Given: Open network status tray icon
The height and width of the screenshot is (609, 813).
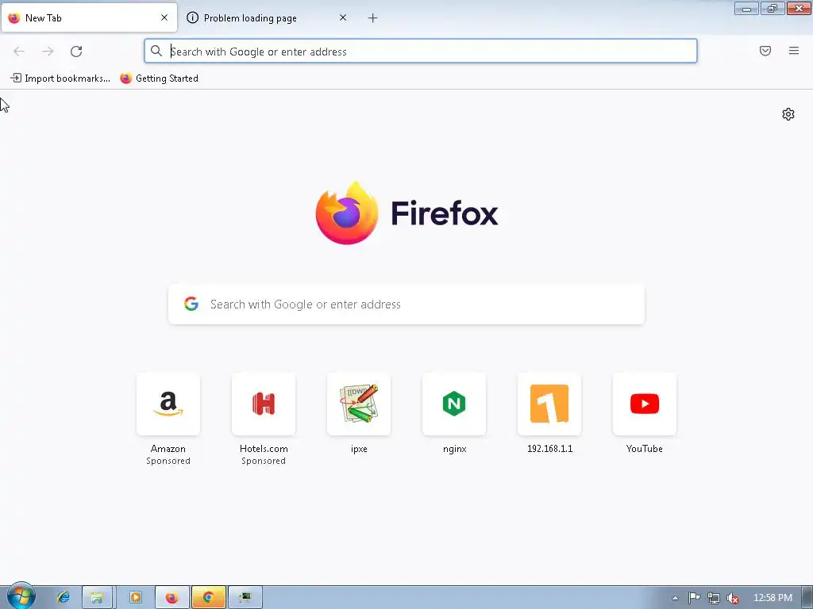Looking at the screenshot, I should pos(714,598).
